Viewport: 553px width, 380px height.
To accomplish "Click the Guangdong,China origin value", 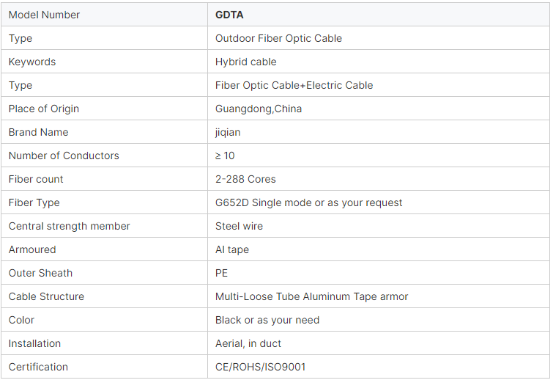I will pos(259,109).
